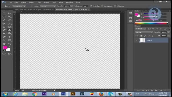This screenshot has width=172, height=97.
Task: Open the Info panel icon
Action: coord(130,13)
